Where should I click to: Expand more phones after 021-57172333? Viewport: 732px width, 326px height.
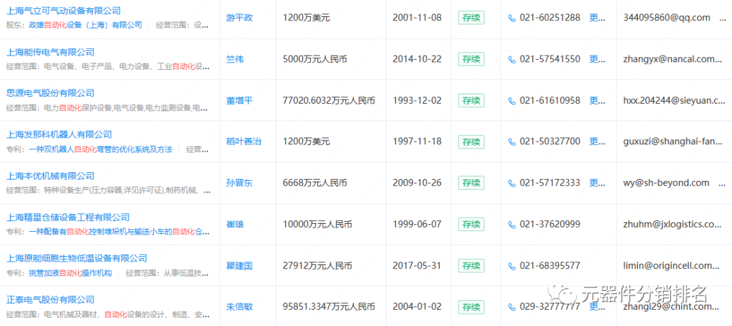pyautogui.click(x=598, y=183)
